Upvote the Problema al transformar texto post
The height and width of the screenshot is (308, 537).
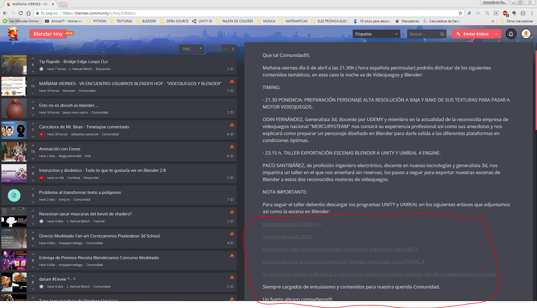pyautogui.click(x=33, y=189)
